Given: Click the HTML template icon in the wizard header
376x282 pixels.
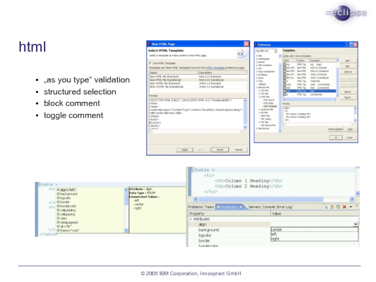Looking at the screenshot, I should pos(240,54).
